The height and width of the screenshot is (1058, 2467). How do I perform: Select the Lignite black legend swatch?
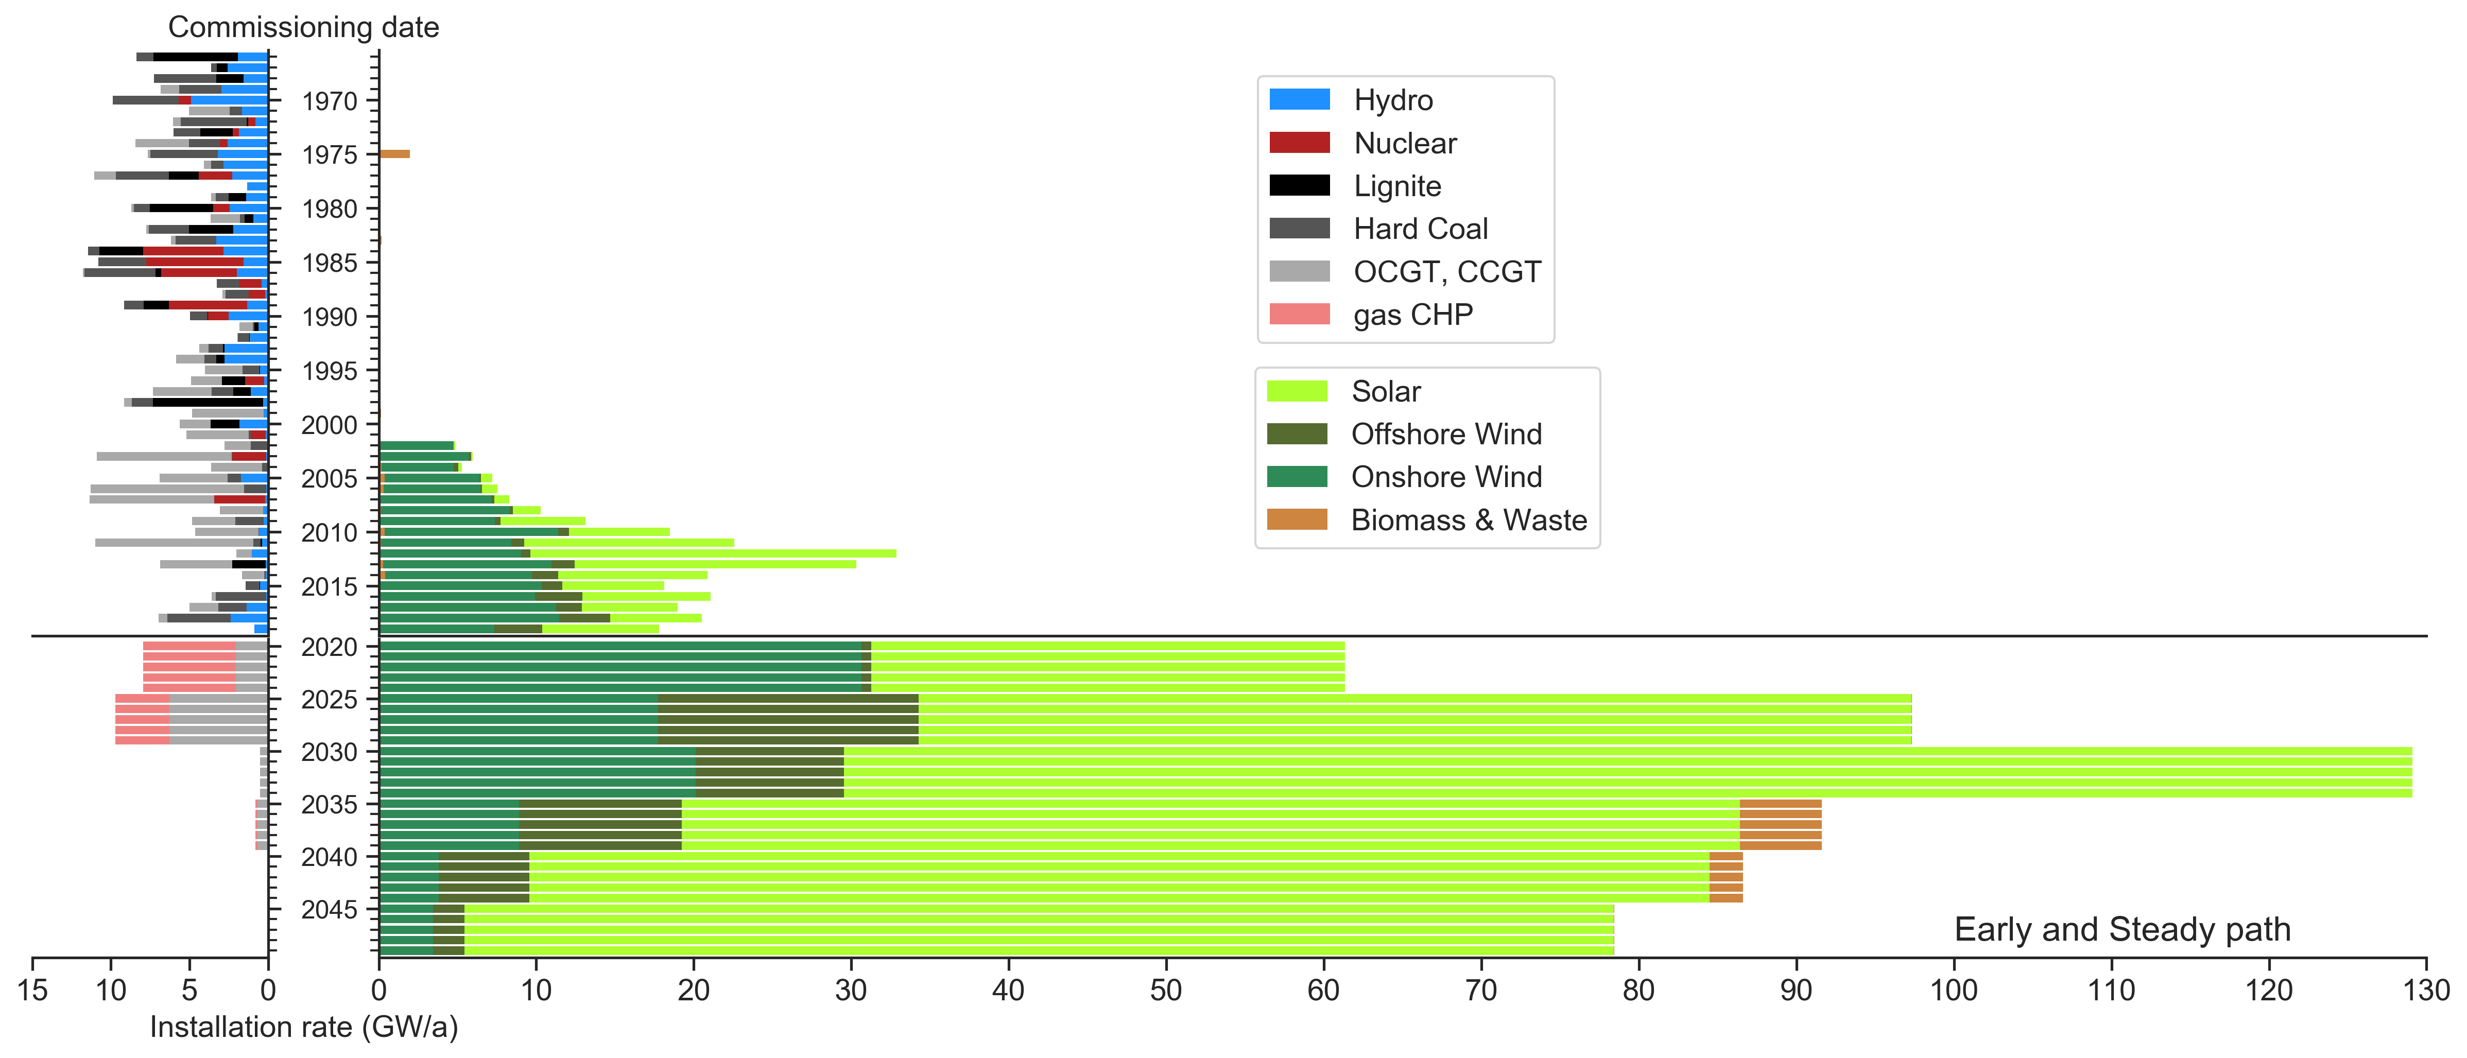pyautogui.click(x=1300, y=186)
